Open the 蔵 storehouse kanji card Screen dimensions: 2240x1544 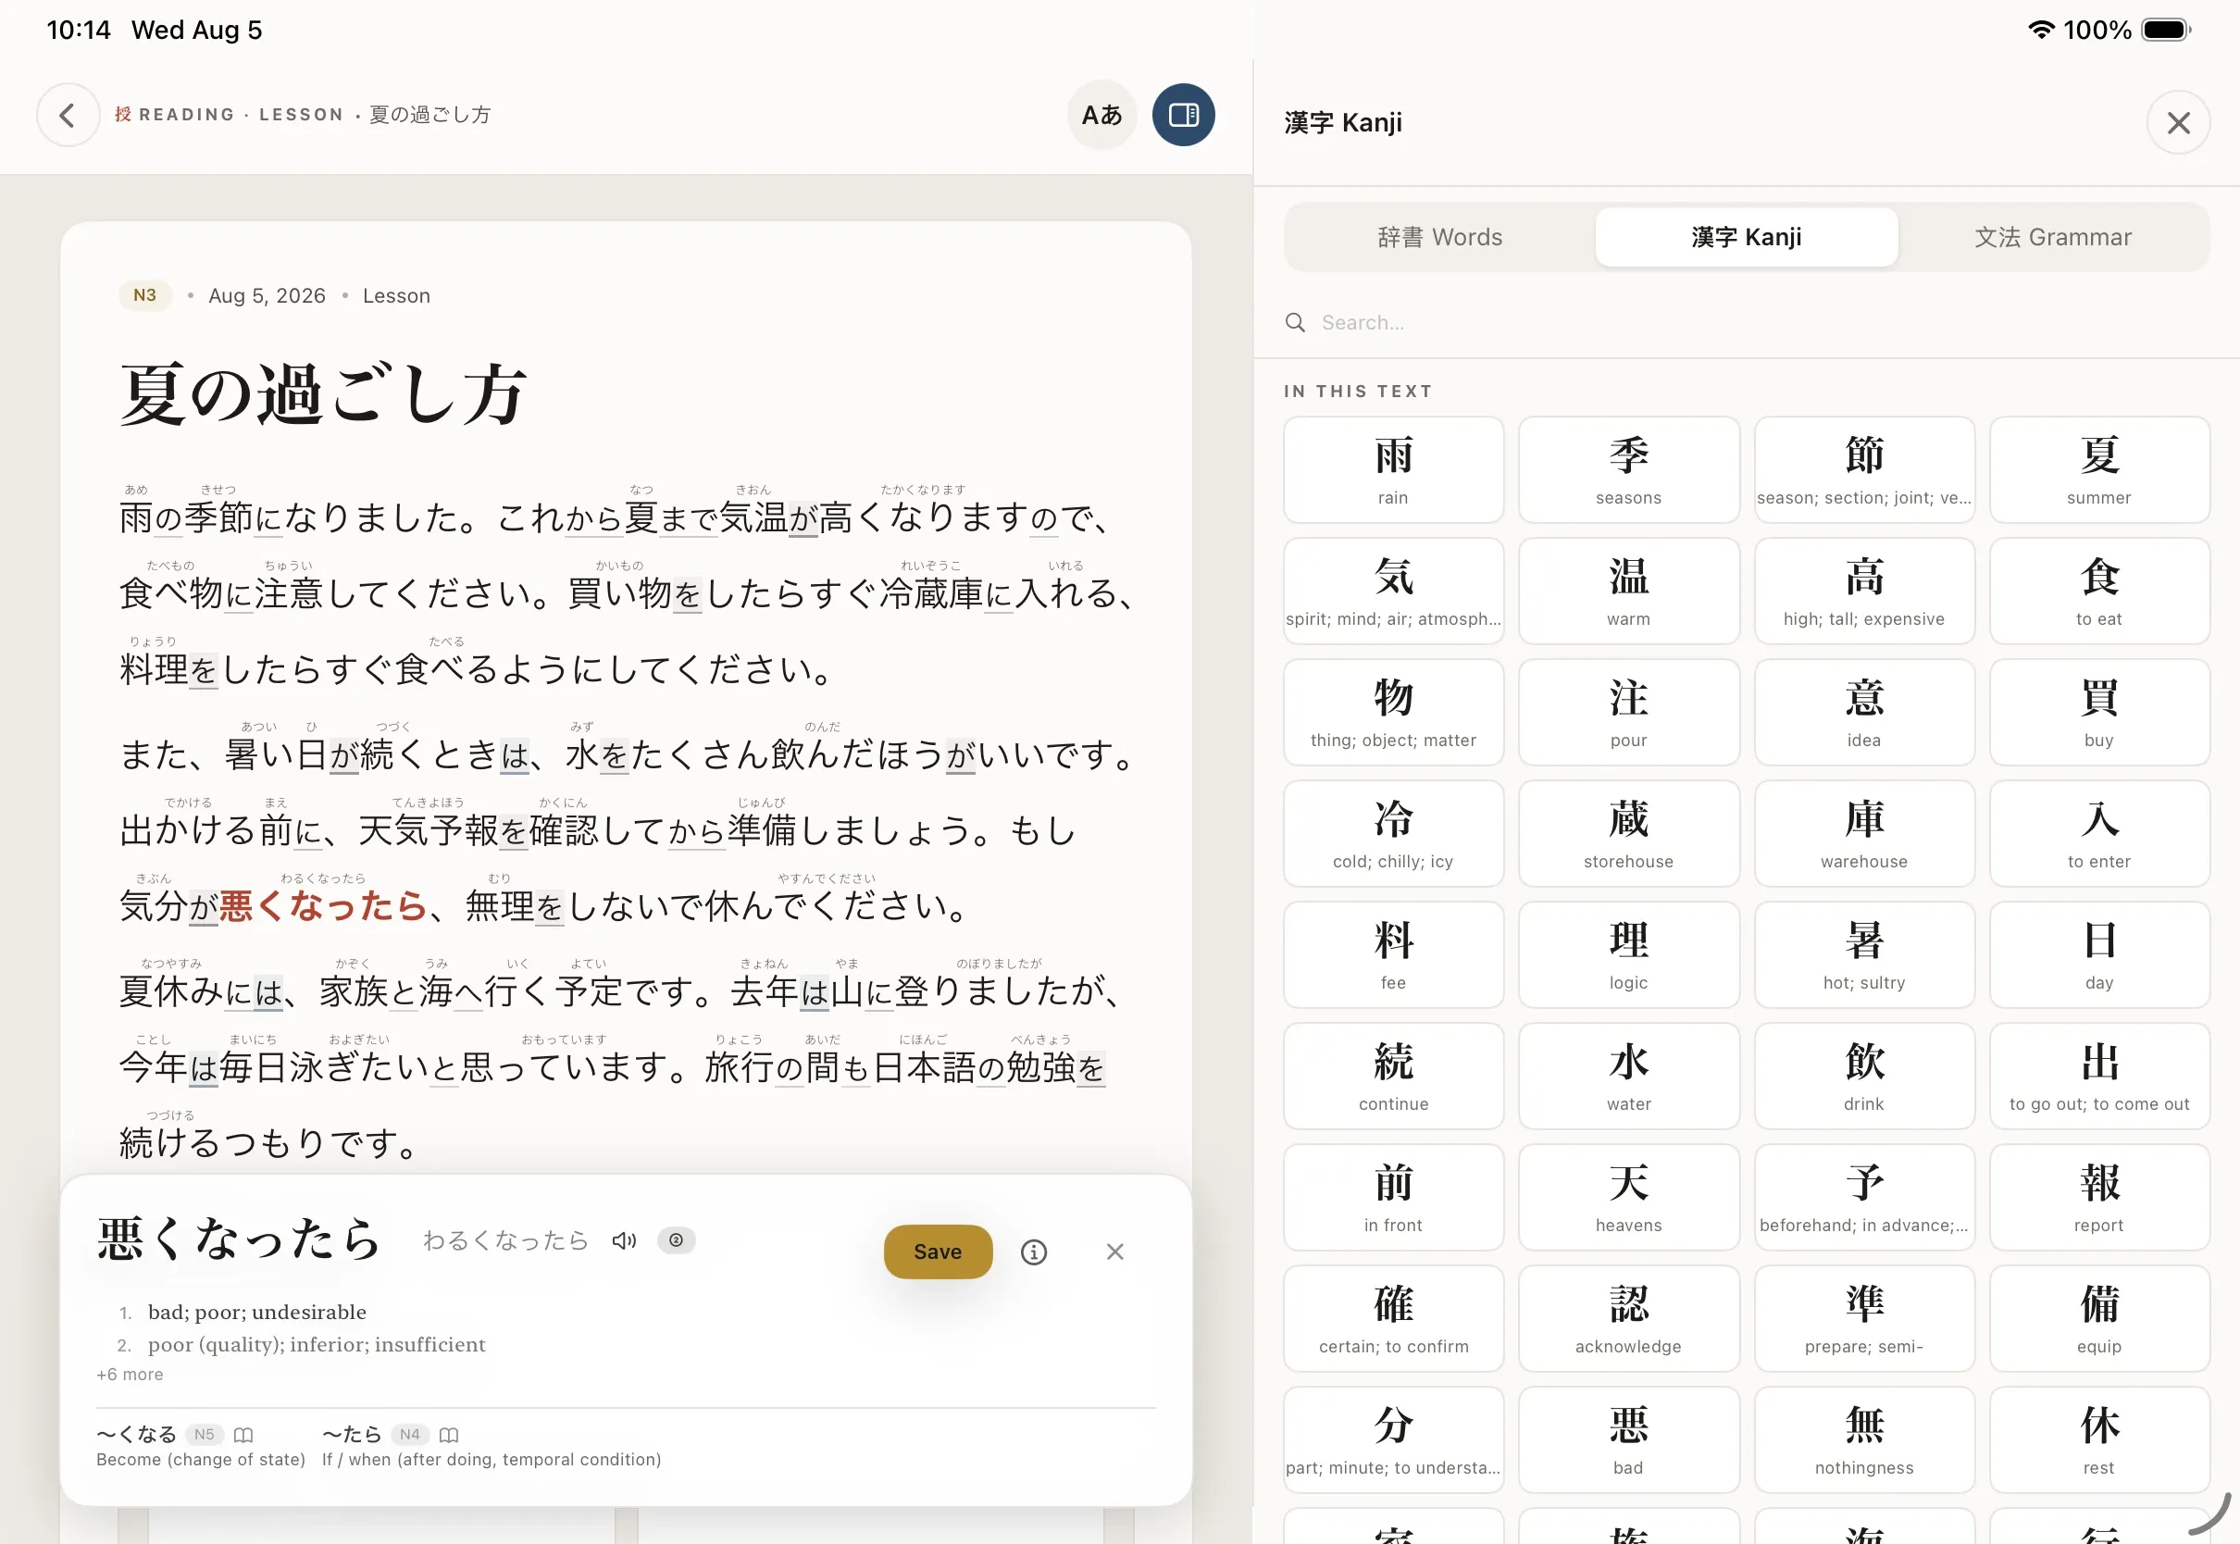(x=1629, y=834)
